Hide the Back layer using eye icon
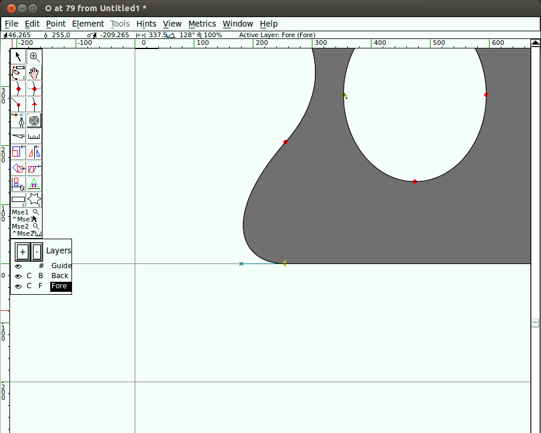The width and height of the screenshot is (541, 433). click(18, 276)
